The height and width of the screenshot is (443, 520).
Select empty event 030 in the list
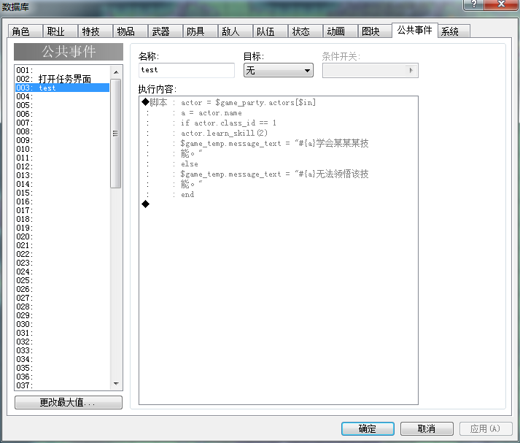point(62,324)
